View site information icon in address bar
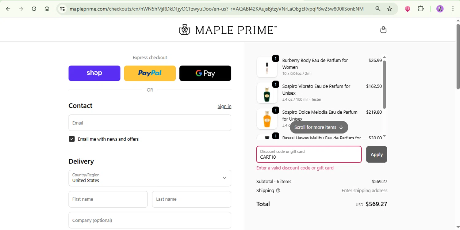The width and height of the screenshot is (460, 230). (x=63, y=9)
